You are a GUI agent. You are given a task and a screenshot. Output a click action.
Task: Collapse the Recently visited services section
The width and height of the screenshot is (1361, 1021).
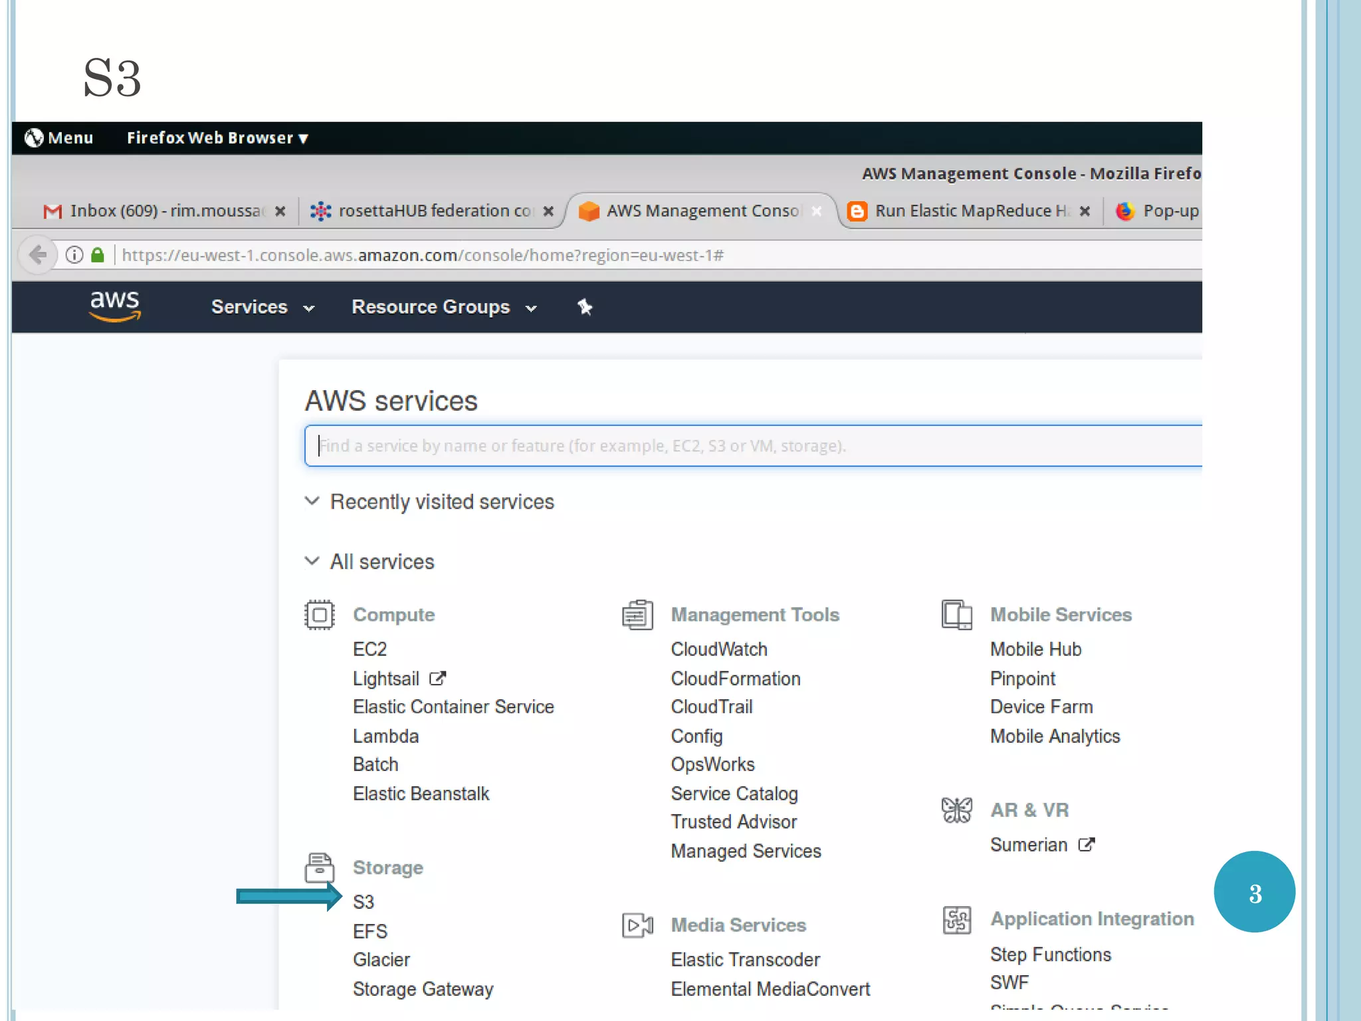pos(312,501)
